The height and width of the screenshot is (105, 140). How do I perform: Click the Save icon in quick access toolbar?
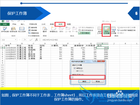[x=8, y=21]
